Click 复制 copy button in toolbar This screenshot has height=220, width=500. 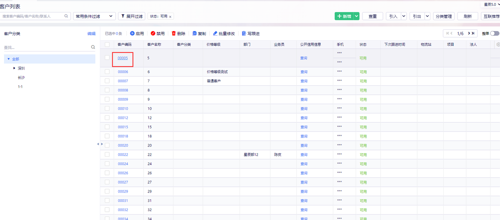pos(199,34)
